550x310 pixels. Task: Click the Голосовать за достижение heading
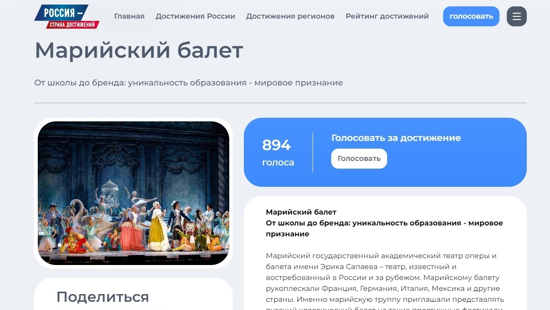396,138
